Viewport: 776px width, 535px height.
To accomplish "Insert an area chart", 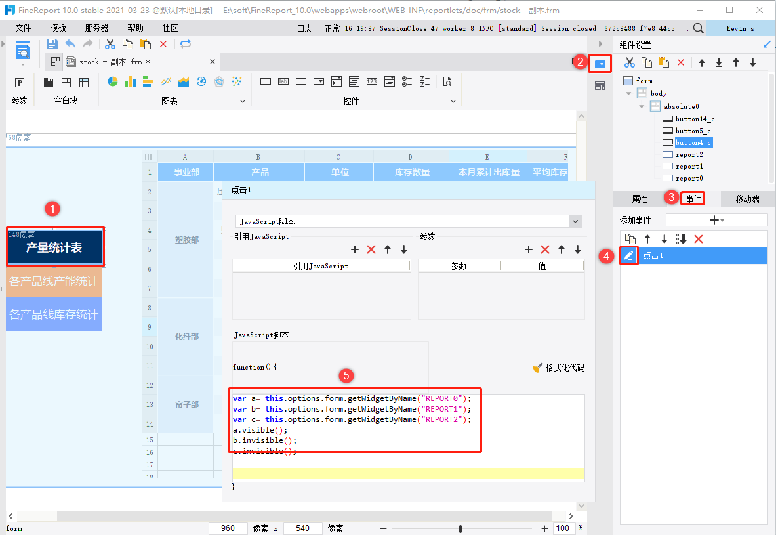I will pyautogui.click(x=184, y=81).
